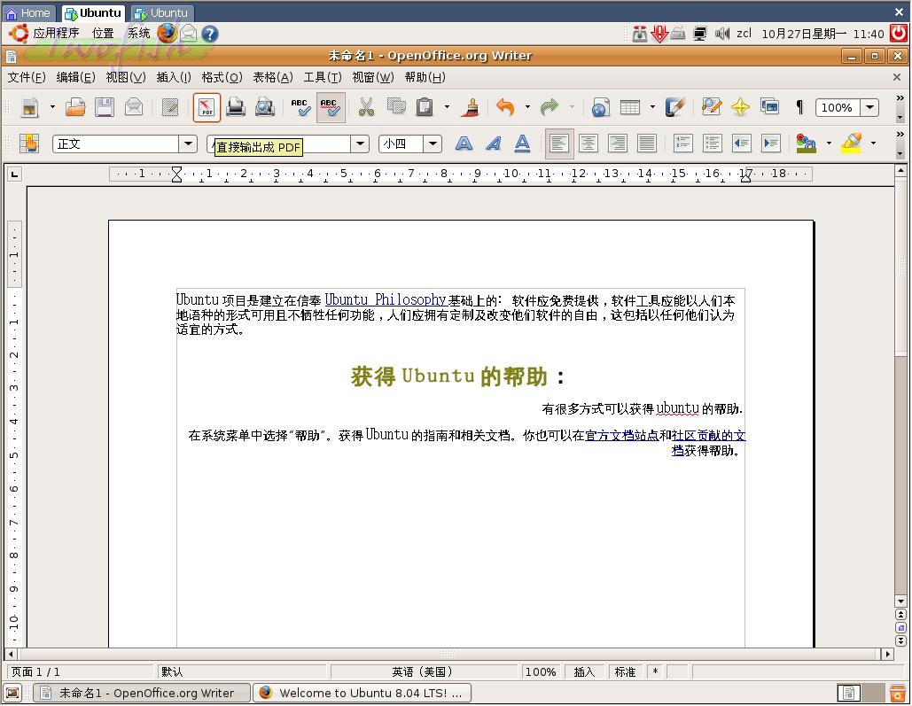Screen dimensions: 912x706
Task: Open the Ubuntu help icon in panel
Action: click(210, 34)
